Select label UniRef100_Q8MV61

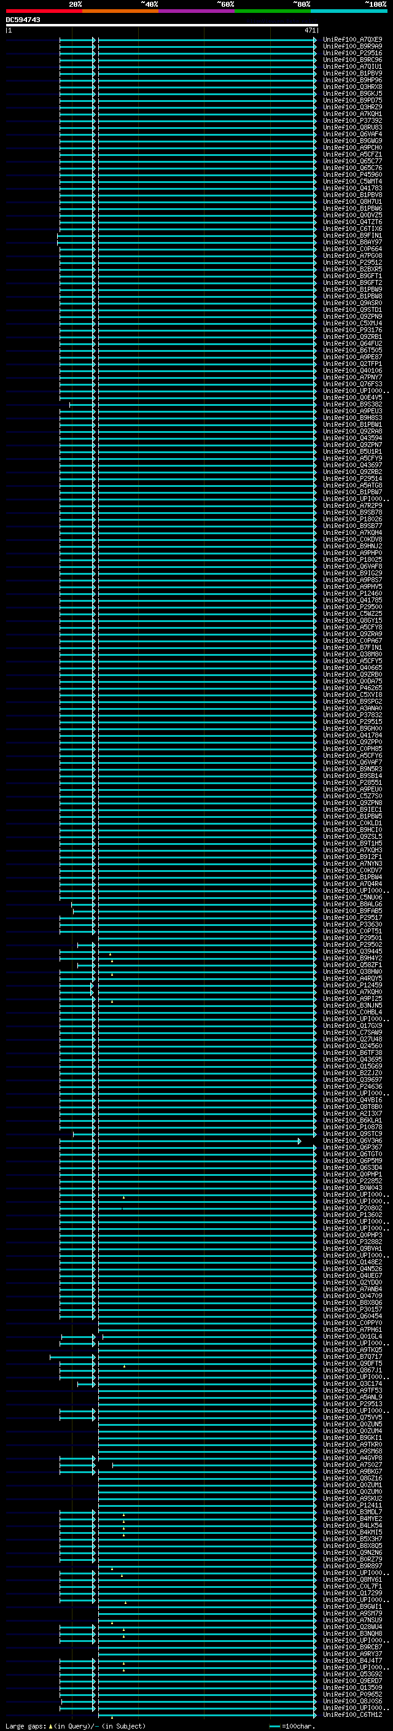[x=352, y=1580]
